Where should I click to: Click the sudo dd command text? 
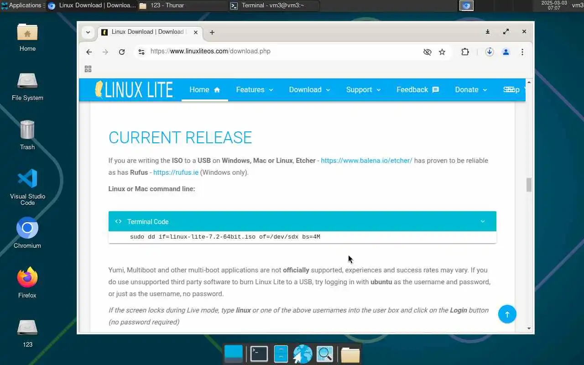click(x=225, y=237)
